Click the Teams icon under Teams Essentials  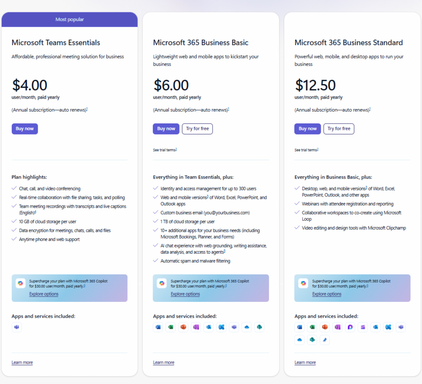point(17,327)
